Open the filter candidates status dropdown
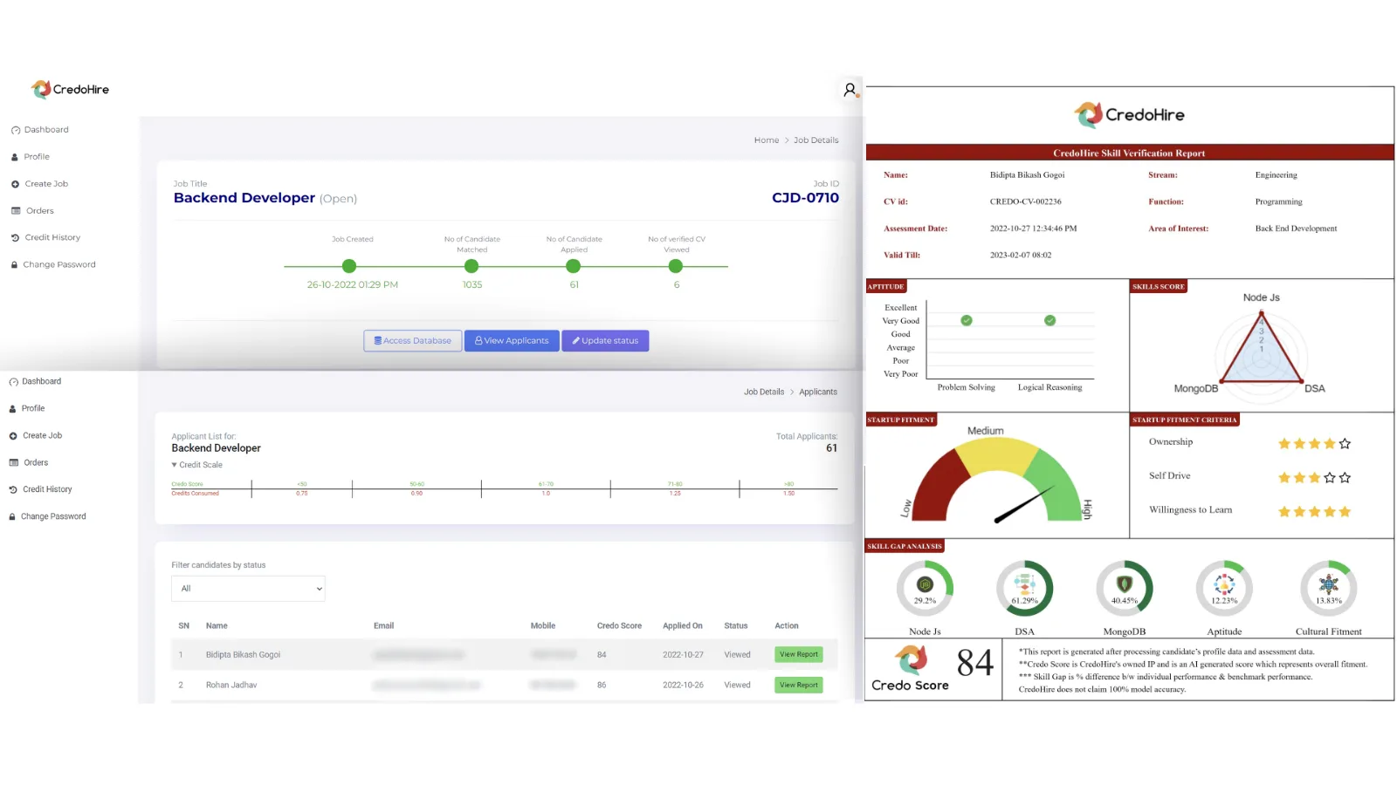This screenshot has height=785, width=1397. tap(248, 589)
